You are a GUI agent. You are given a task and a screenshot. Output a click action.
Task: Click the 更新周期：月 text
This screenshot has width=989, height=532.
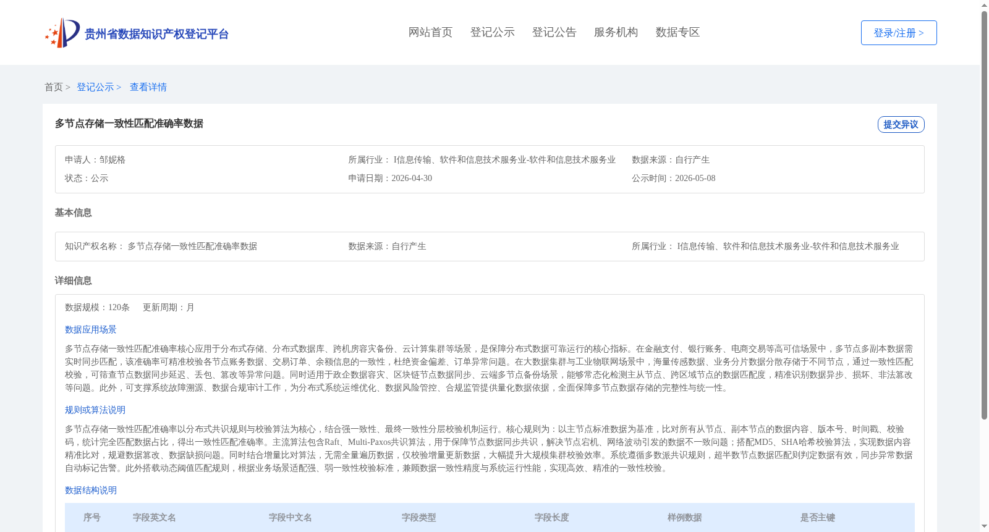169,307
